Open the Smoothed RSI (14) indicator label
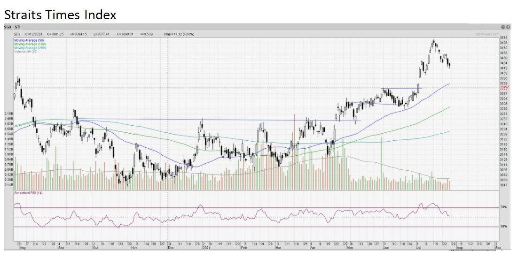Screen dimensions: 525x258 pos(28,193)
